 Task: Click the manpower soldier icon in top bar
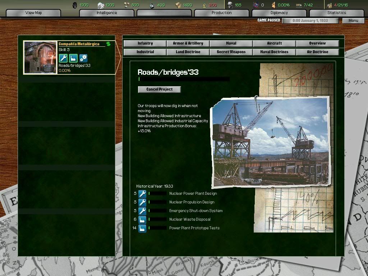point(230,5)
